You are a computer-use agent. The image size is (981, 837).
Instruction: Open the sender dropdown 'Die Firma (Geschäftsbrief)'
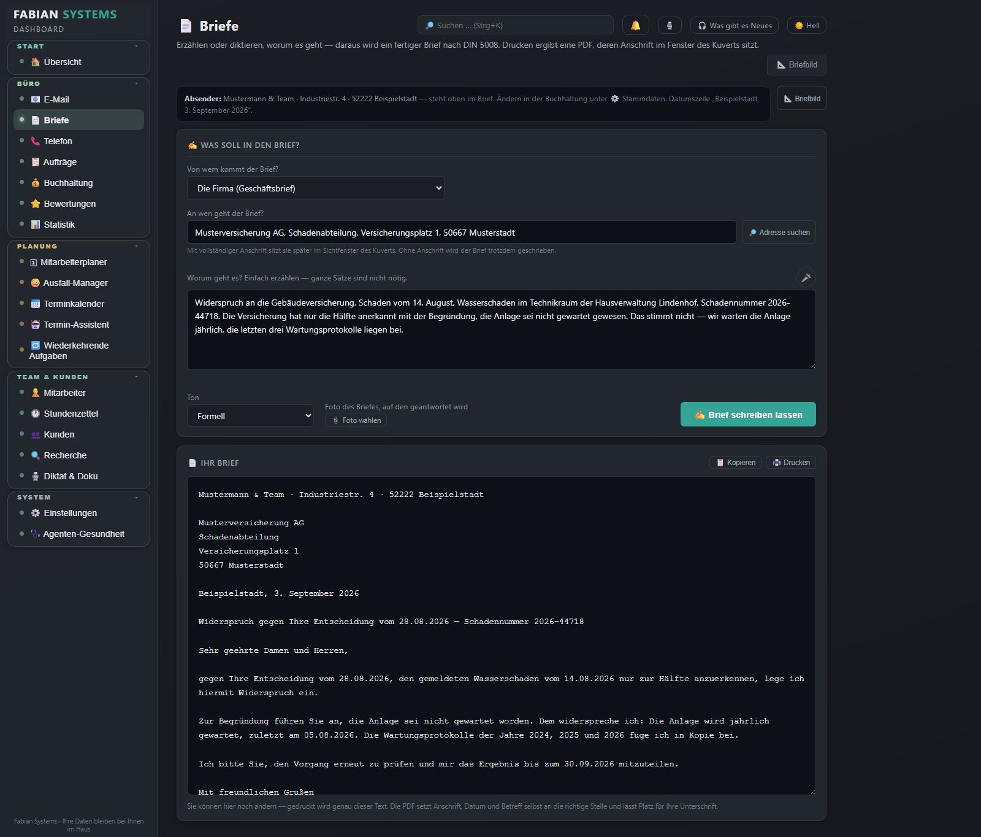tap(315, 188)
